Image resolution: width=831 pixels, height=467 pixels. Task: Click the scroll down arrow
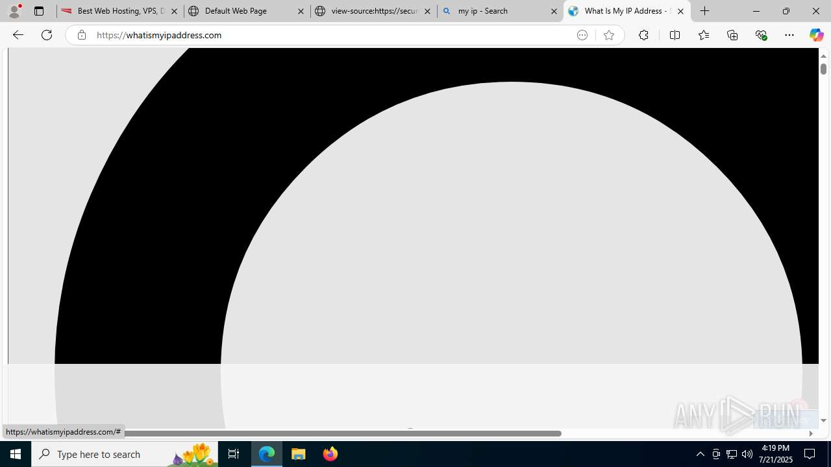pyautogui.click(x=823, y=421)
